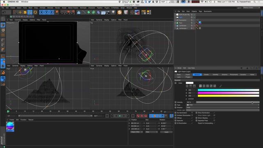The height and width of the screenshot is (148, 263).
Task: Toggle Y axis lock
Action: pos(46,12)
